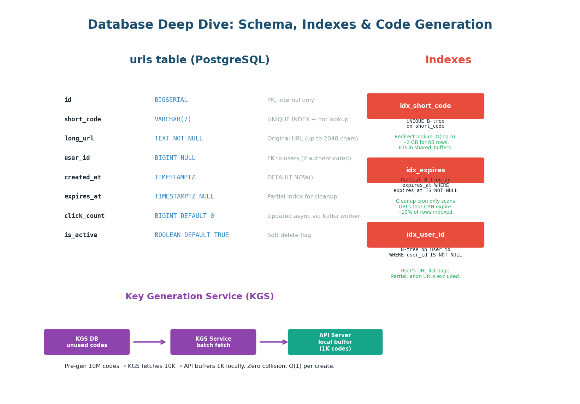Viewport: 580px width, 404px height.
Task: Select the VARCHAR(7) type text
Action: (173, 119)
